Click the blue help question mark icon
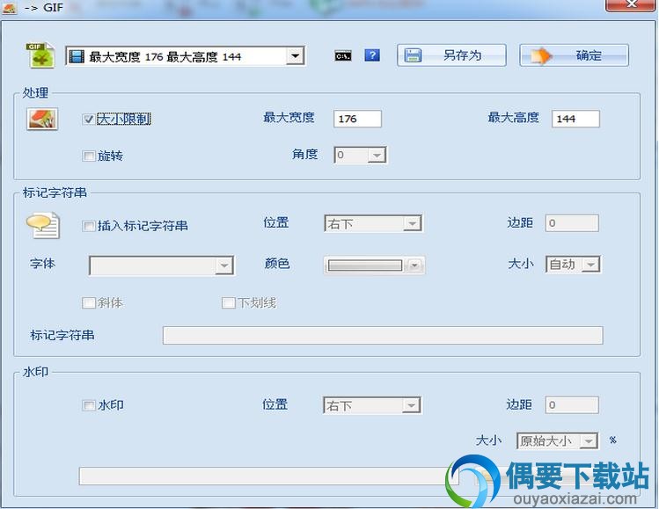The image size is (659, 509). pos(372,55)
